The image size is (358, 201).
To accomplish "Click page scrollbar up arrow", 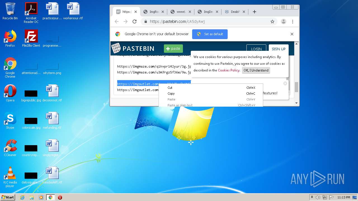I will click(x=296, y=44).
